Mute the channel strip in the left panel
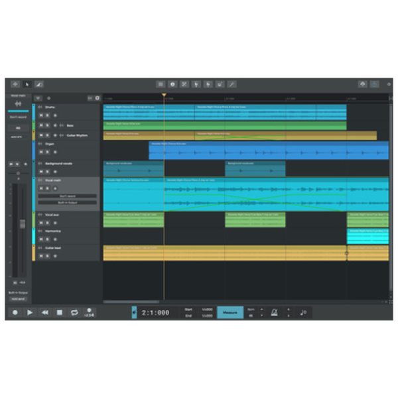 click(11, 165)
